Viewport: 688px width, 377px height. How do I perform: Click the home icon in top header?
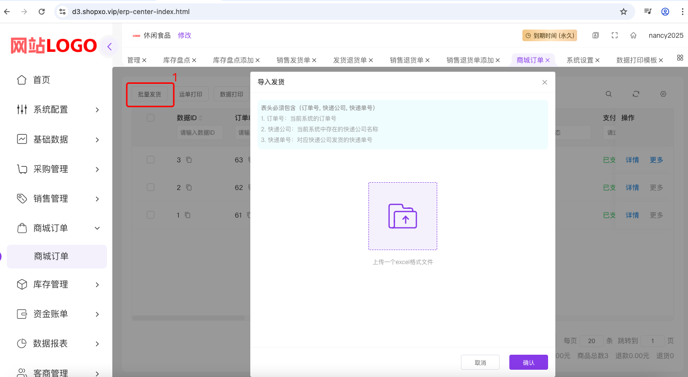pos(633,35)
